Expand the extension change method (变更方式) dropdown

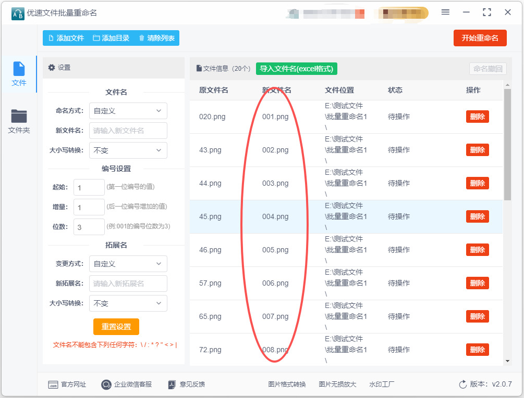click(x=128, y=264)
